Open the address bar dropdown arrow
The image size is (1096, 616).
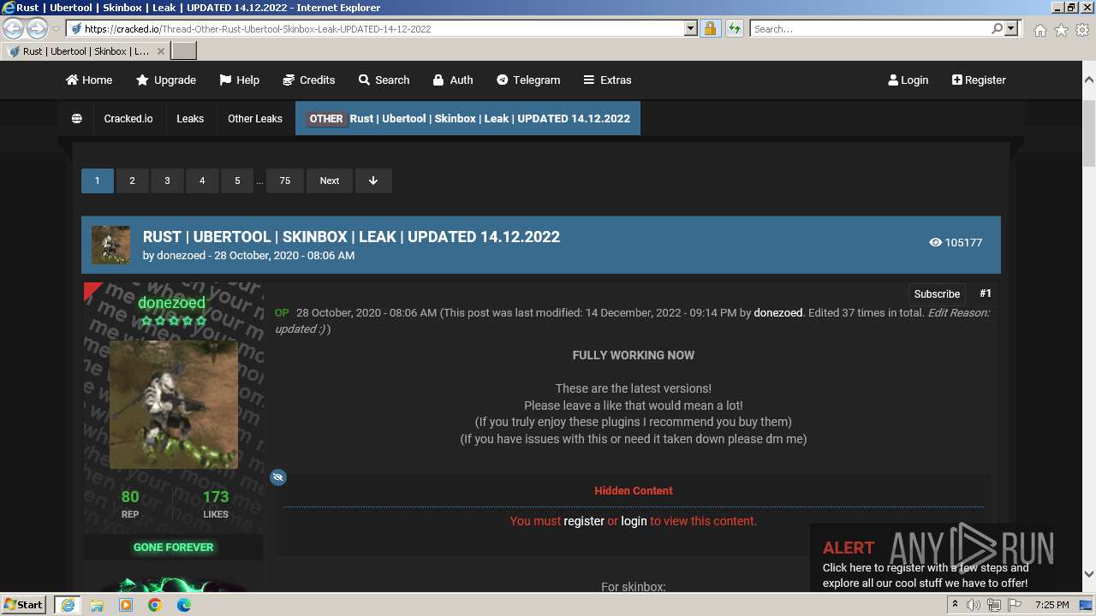pyautogui.click(x=691, y=28)
